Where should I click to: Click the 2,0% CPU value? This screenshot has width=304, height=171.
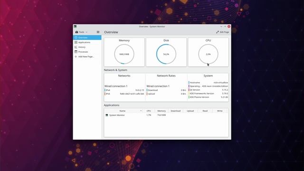pyautogui.click(x=208, y=54)
